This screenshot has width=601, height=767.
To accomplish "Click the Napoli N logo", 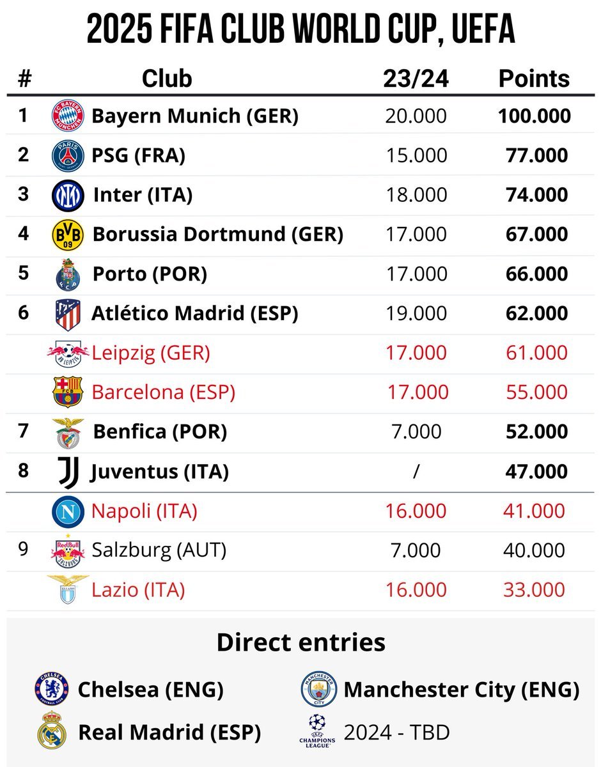I will (68, 511).
